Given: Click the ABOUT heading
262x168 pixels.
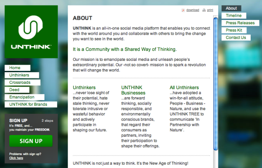Looking at the screenshot, I should click(x=83, y=18).
